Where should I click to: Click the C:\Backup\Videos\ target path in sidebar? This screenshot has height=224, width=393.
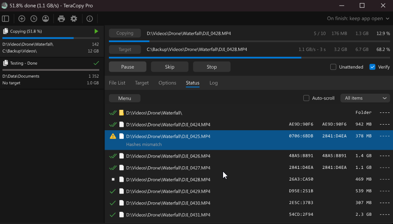20,51
